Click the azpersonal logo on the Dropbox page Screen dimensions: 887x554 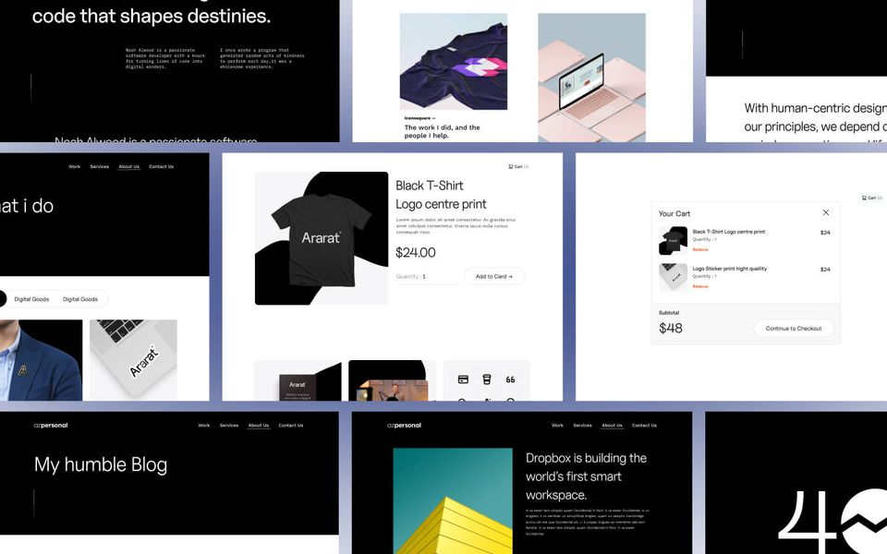[x=404, y=425]
